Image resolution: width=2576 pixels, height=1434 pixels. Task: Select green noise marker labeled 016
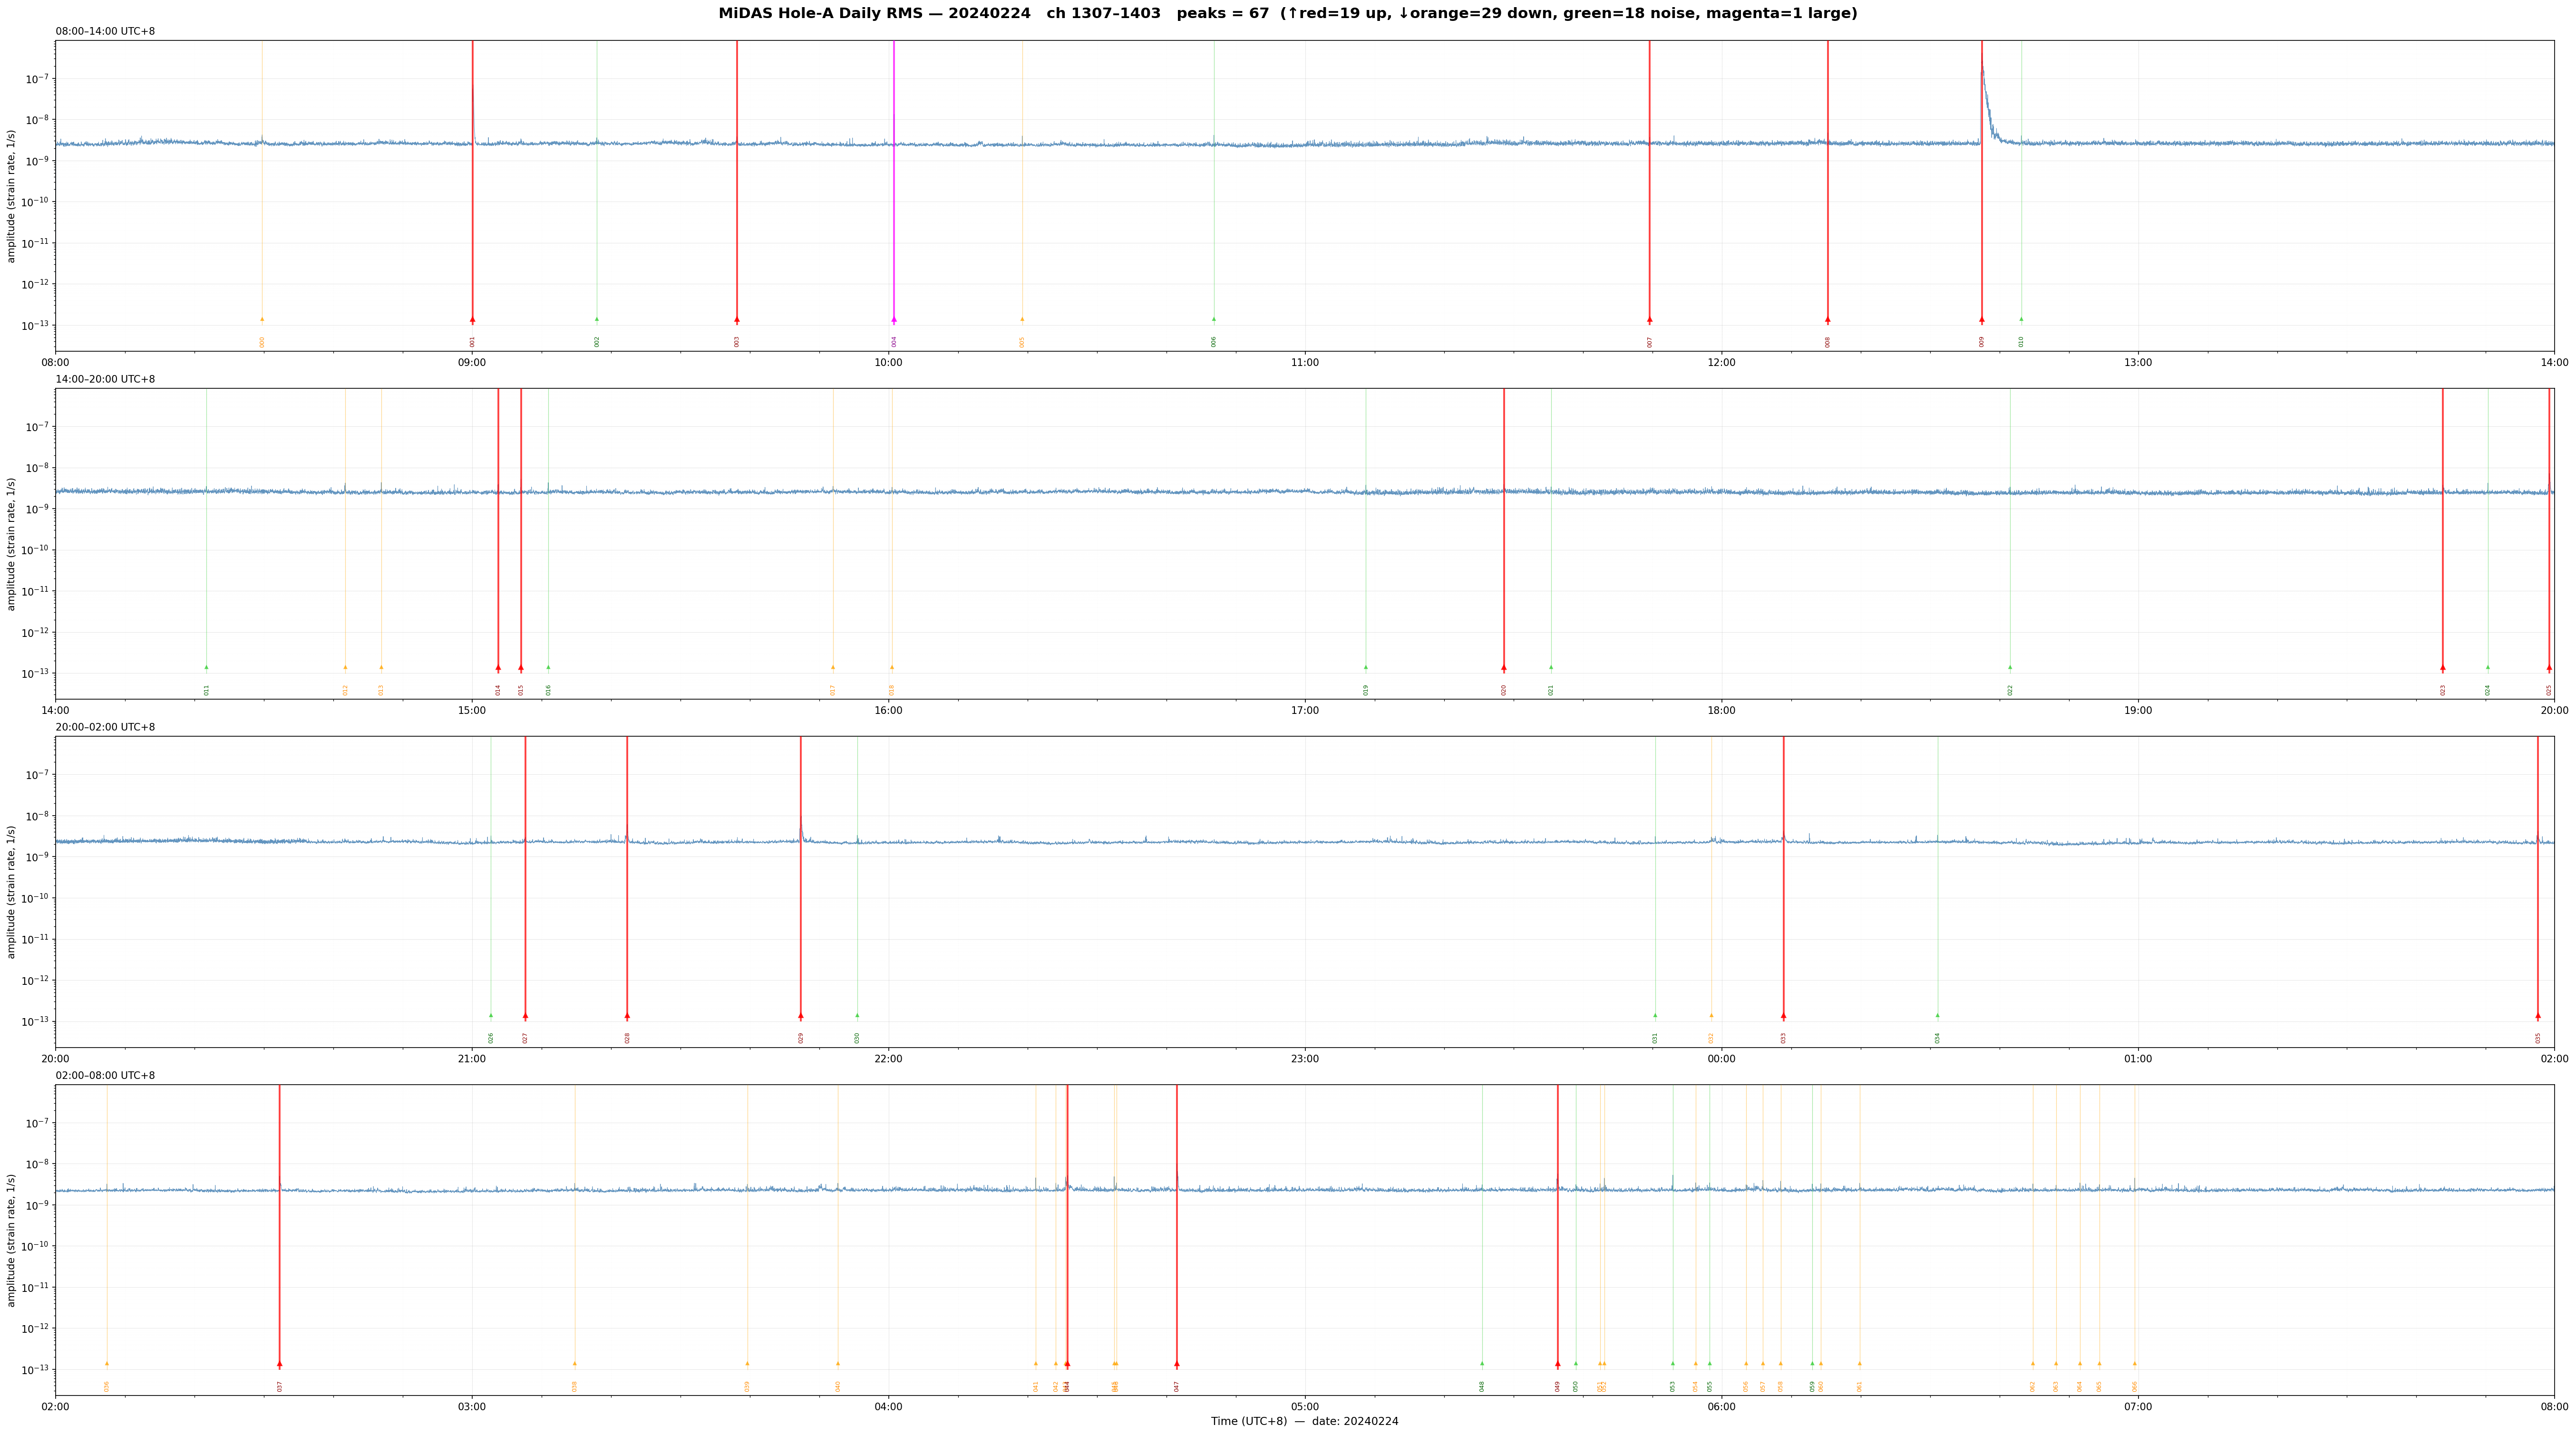point(548,667)
